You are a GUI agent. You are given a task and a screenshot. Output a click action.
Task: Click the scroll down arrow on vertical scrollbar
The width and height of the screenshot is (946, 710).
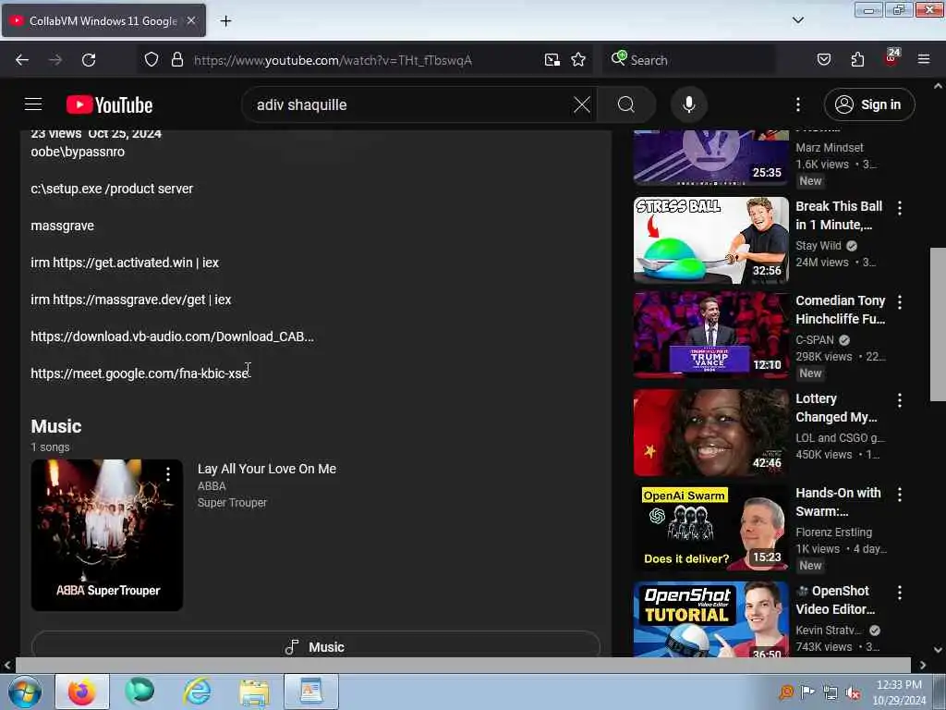coord(938,650)
